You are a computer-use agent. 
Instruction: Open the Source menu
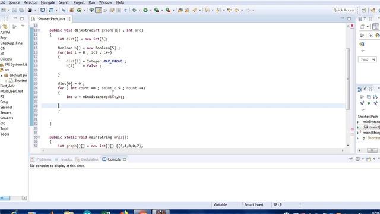click(x=14, y=2)
